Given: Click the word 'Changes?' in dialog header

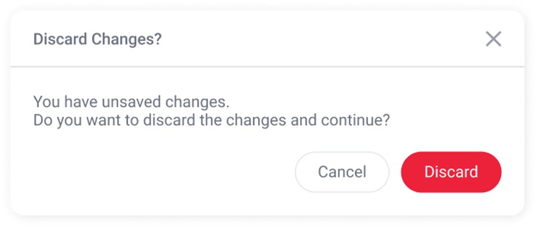Looking at the screenshot, I should click(127, 40).
